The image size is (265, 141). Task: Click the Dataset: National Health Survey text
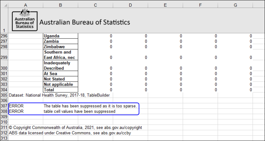tap(59, 95)
